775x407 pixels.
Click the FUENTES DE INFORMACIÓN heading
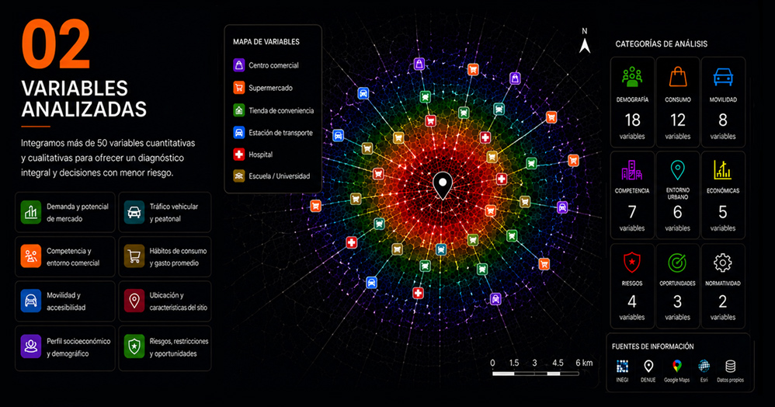tap(653, 346)
